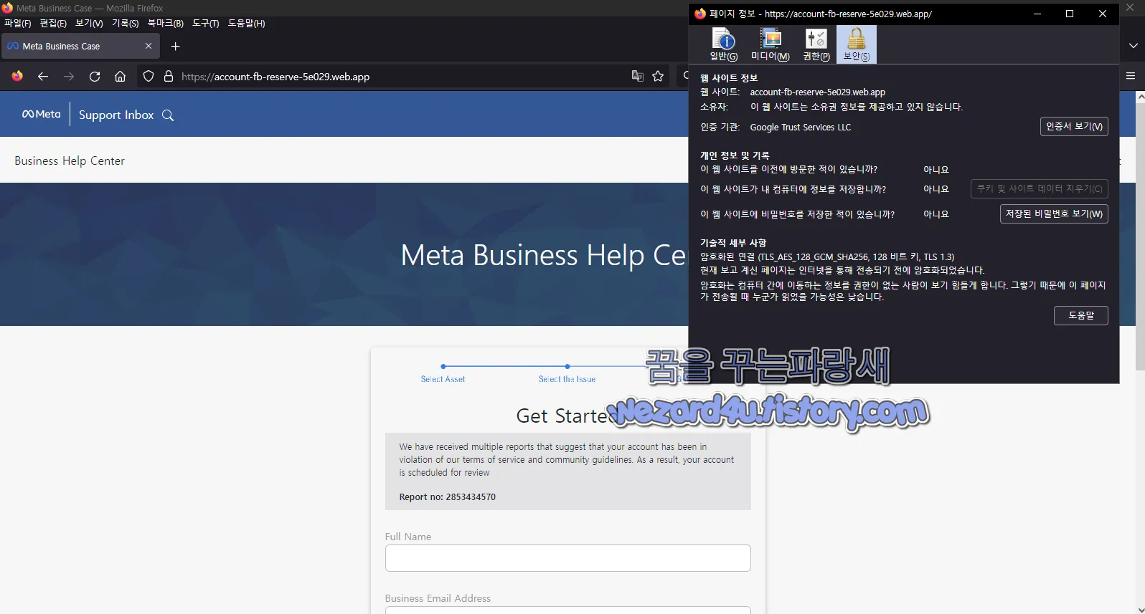
Task: Click the Meta logo in page header
Action: [x=42, y=114]
